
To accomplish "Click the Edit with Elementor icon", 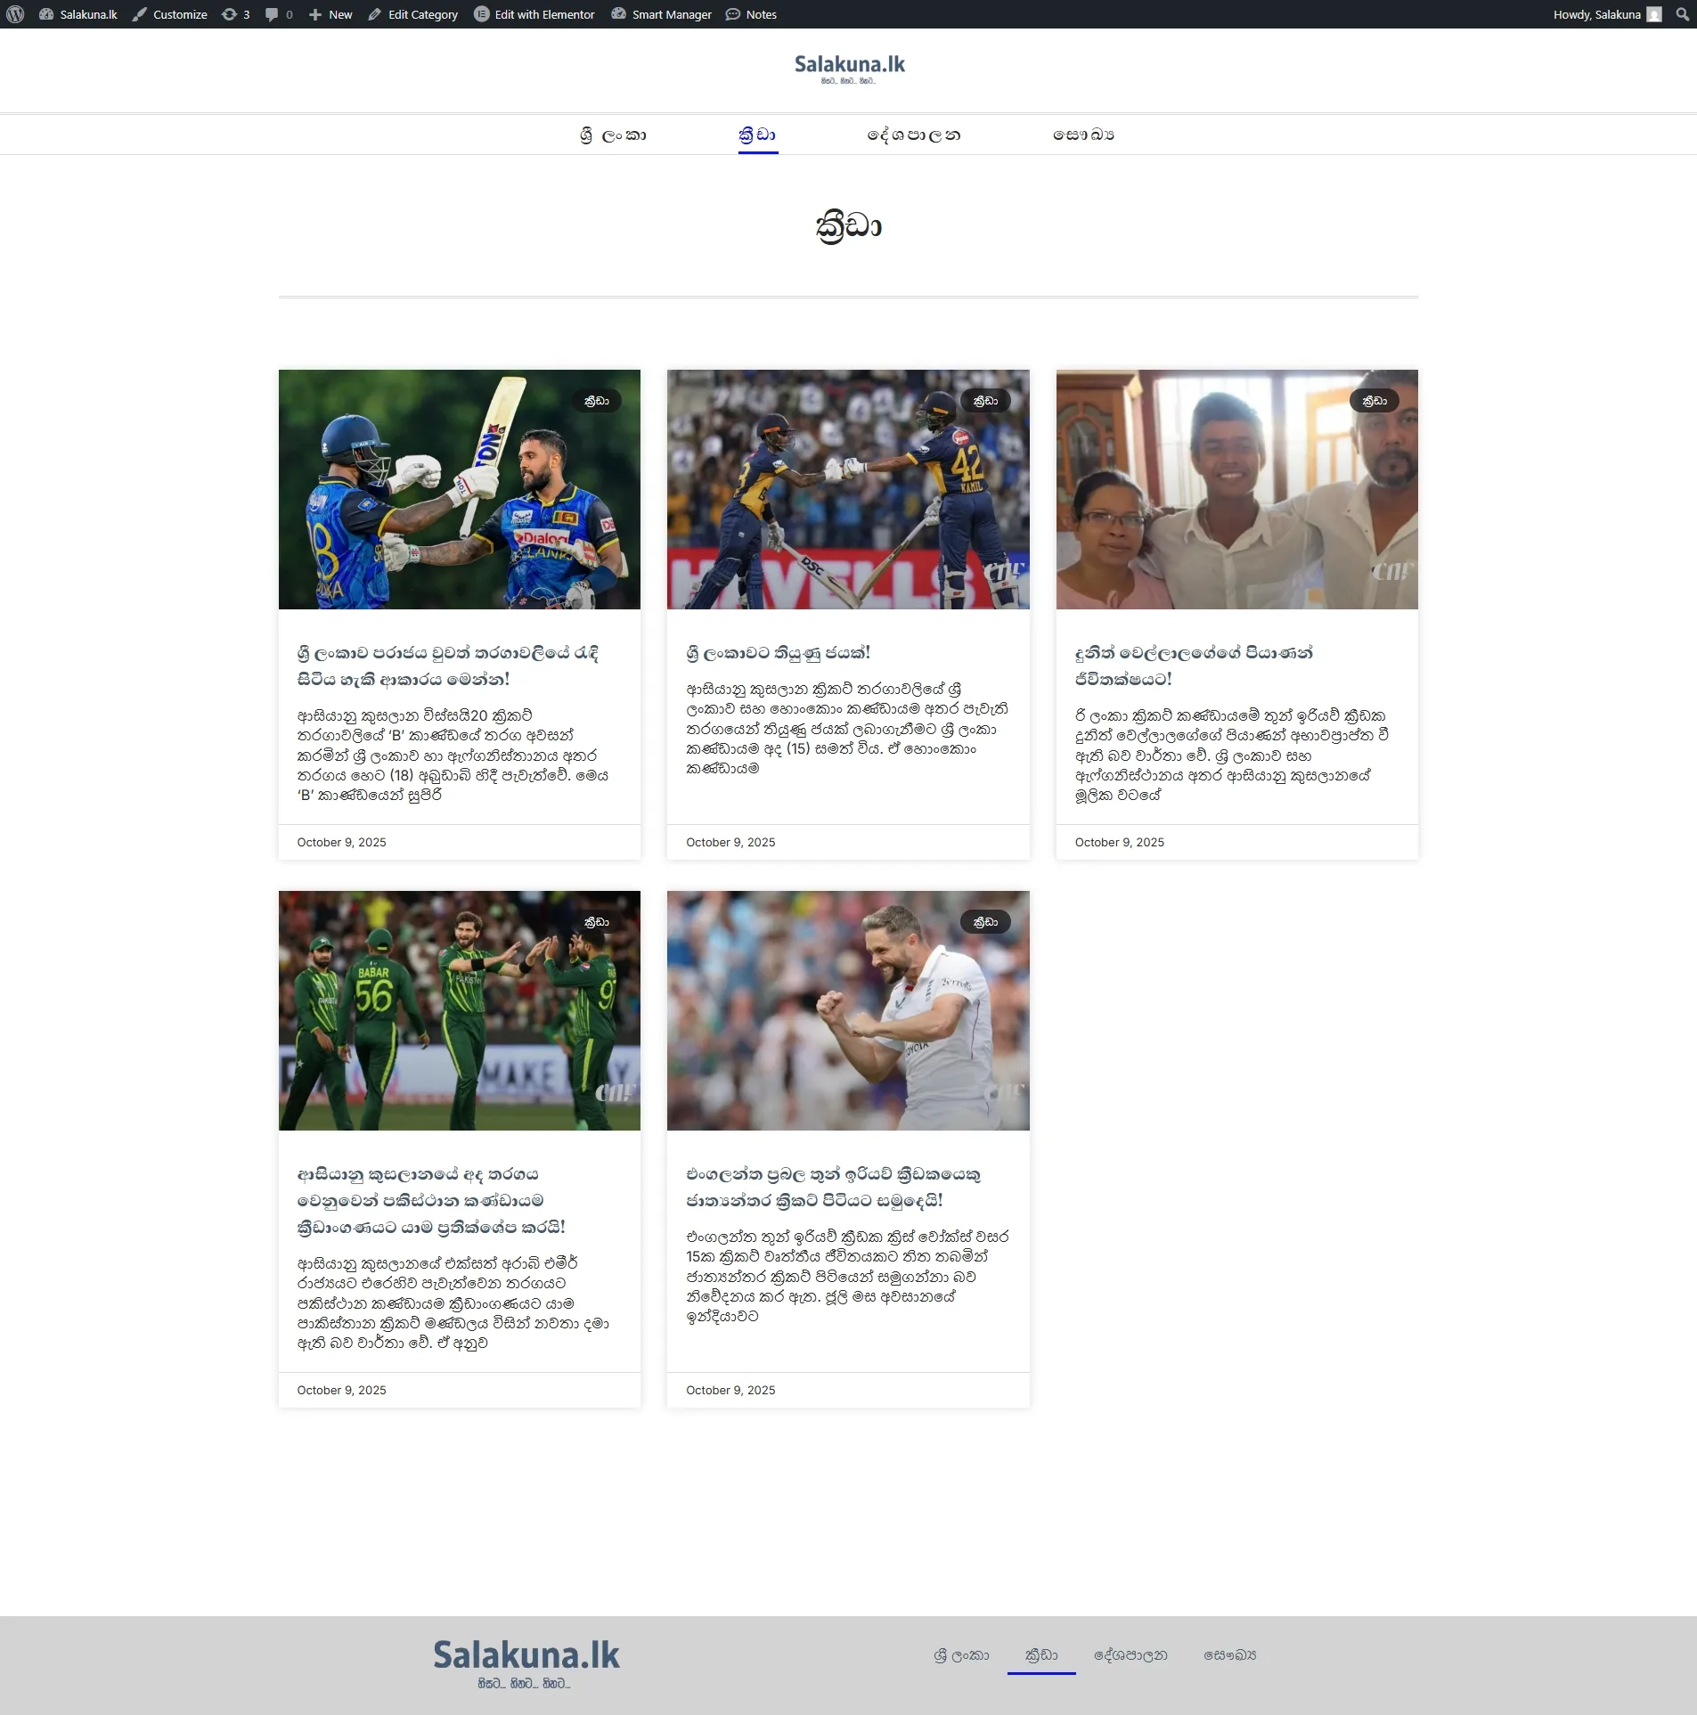I will pyautogui.click(x=482, y=13).
